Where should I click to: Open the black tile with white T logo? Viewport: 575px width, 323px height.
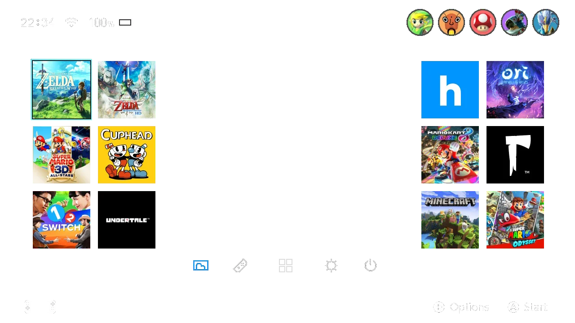tap(515, 155)
